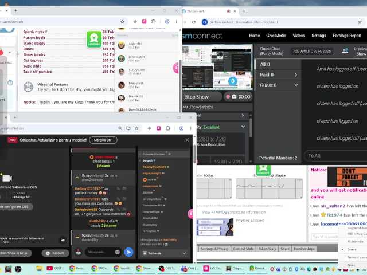Screen dimensions: 367x275
Task: Click the camera icon in Stripchat video area
Action: tap(7, 178)
